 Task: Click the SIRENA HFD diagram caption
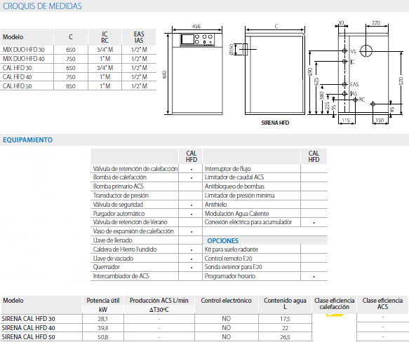point(275,123)
